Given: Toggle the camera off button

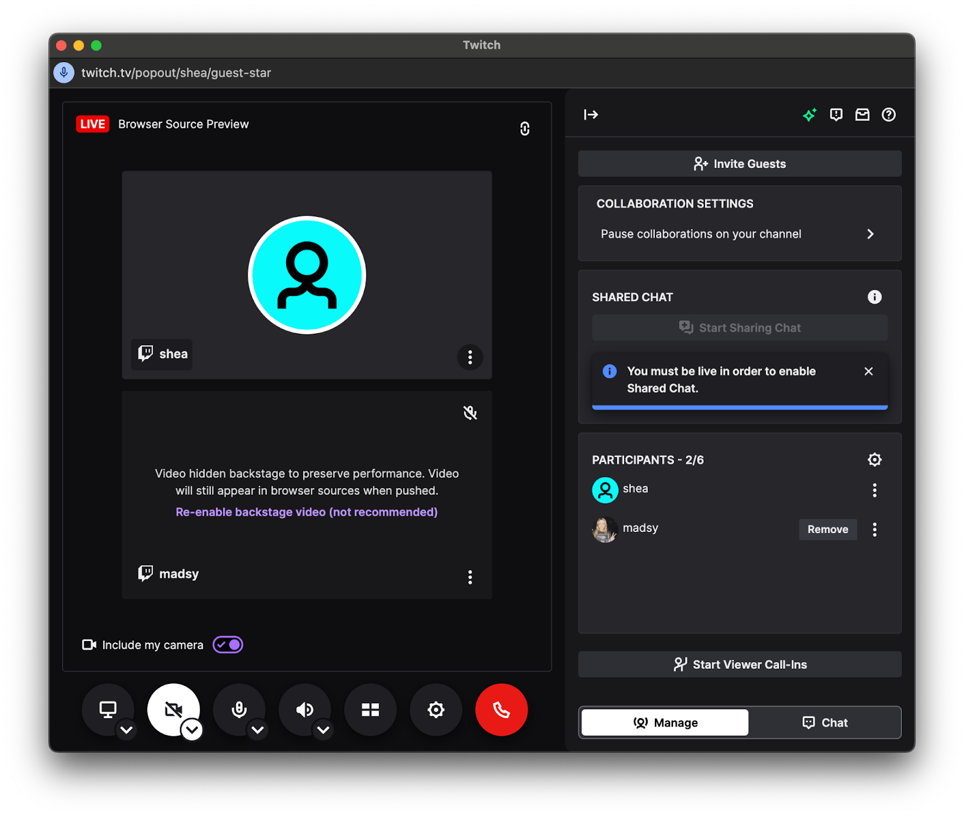Looking at the screenshot, I should pos(173,709).
